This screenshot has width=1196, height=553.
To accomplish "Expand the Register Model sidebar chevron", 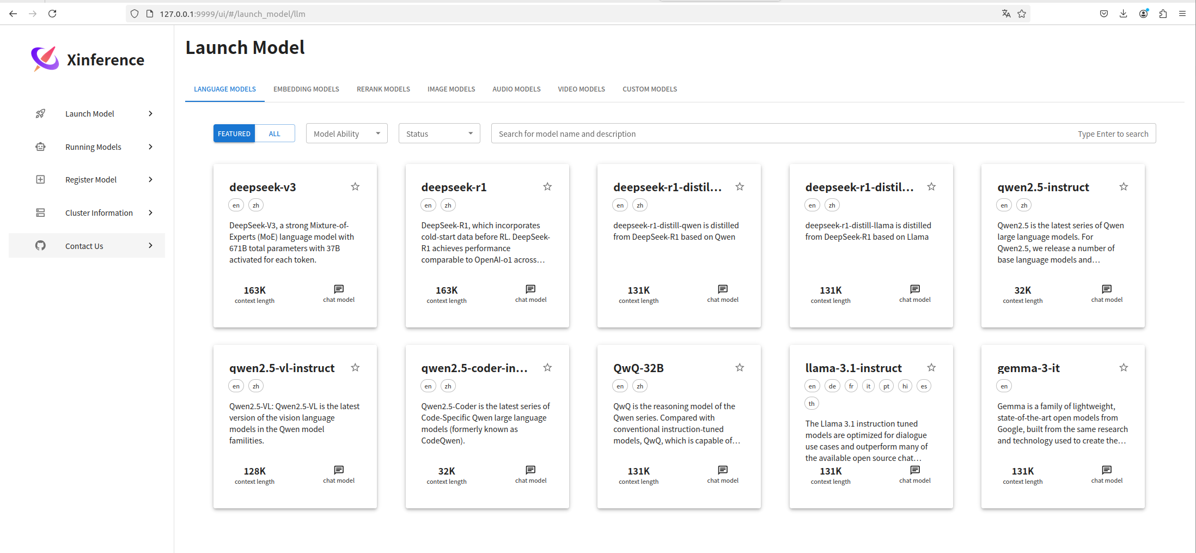I will [x=151, y=179].
